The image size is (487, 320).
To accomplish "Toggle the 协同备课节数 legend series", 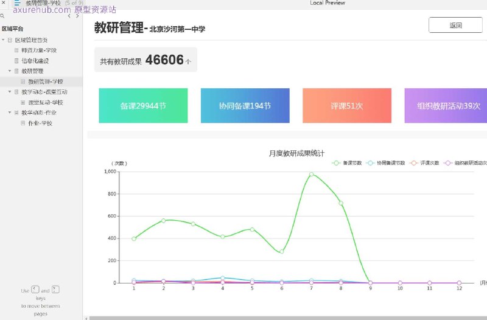I will [x=385, y=163].
